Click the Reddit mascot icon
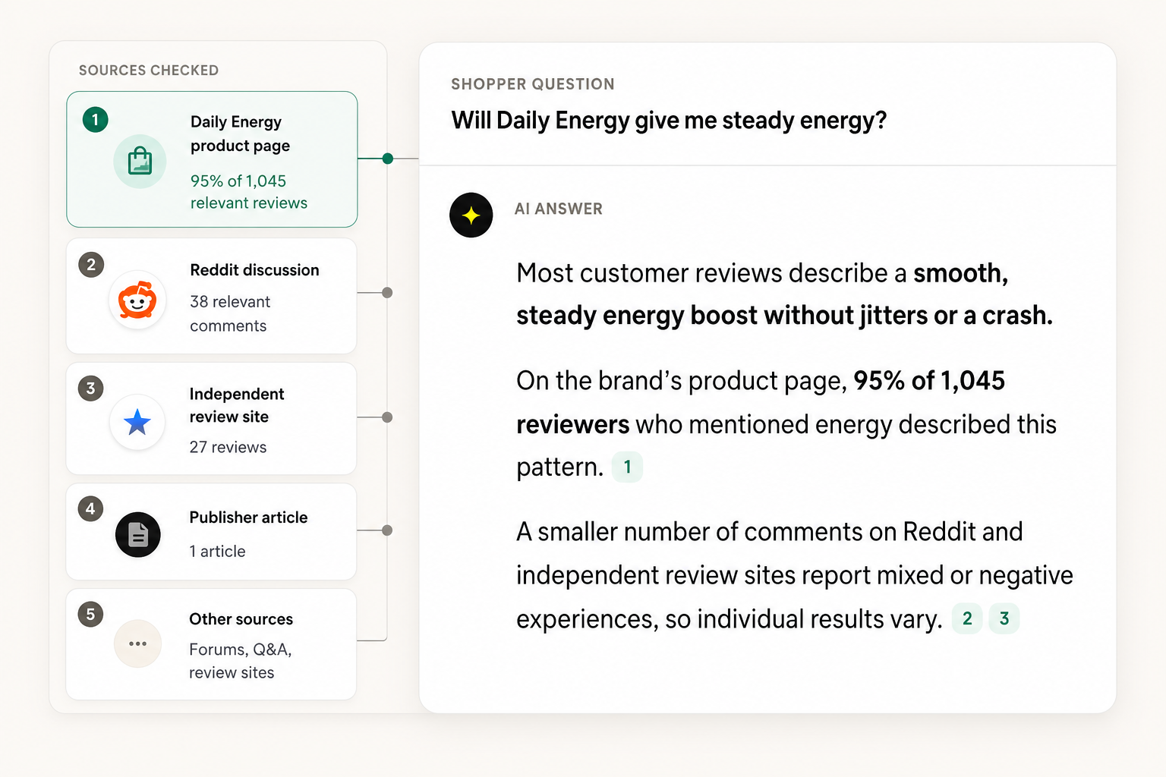The width and height of the screenshot is (1166, 777). pos(137,300)
